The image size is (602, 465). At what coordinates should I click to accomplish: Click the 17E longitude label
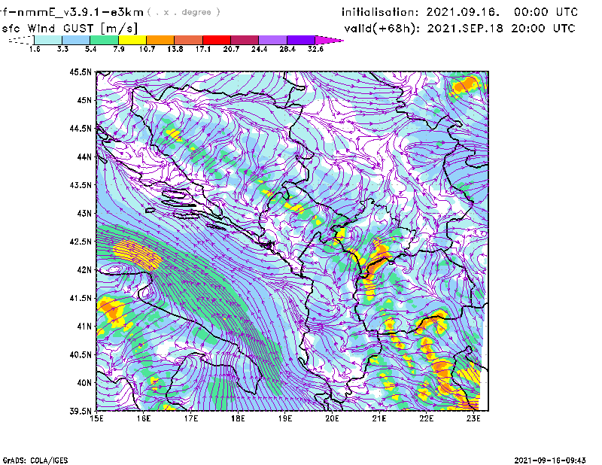click(191, 418)
